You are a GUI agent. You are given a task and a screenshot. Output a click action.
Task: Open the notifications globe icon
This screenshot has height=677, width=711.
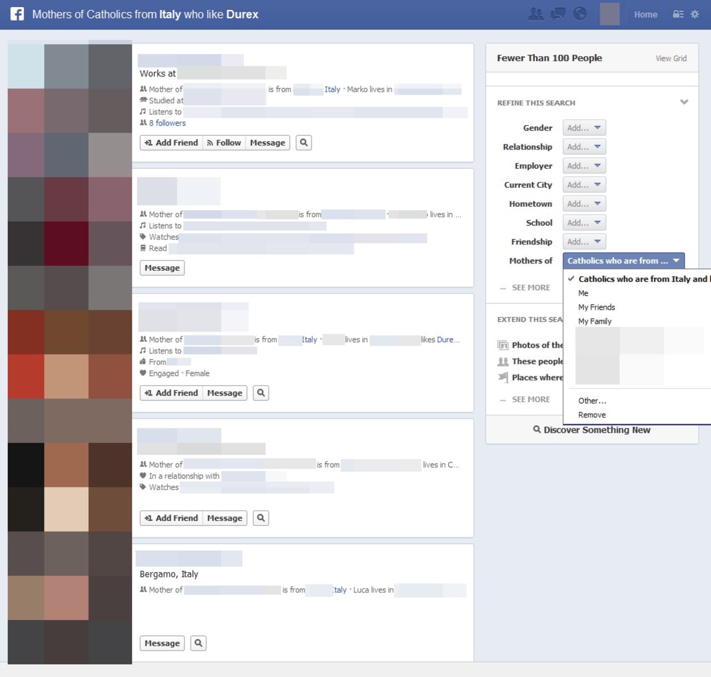579,14
